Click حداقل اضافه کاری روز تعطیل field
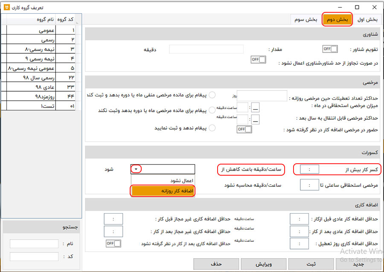This screenshot has width=384, height=272. click(x=299, y=243)
